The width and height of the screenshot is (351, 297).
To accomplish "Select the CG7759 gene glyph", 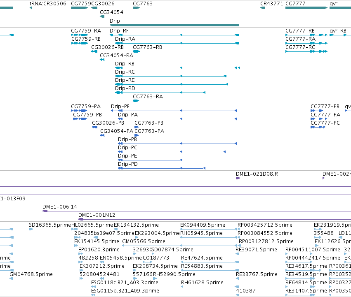I will click(79, 8).
